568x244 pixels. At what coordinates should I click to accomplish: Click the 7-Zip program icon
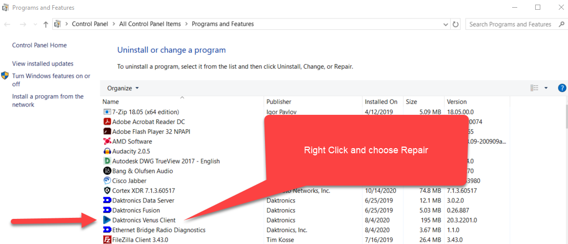coord(107,112)
